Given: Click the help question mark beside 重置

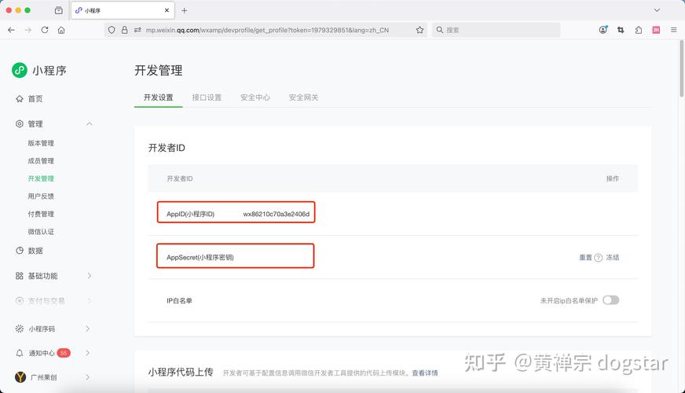Looking at the screenshot, I should pos(599,258).
